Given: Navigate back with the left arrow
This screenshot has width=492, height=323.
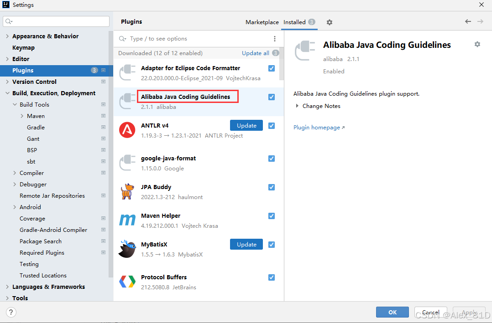Looking at the screenshot, I should (x=468, y=21).
